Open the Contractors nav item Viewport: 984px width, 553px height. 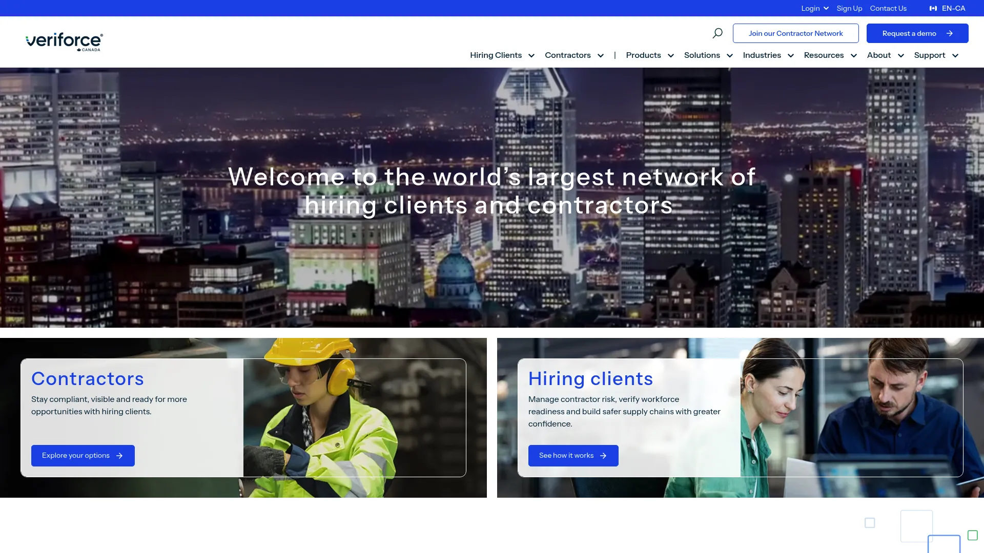pos(567,55)
